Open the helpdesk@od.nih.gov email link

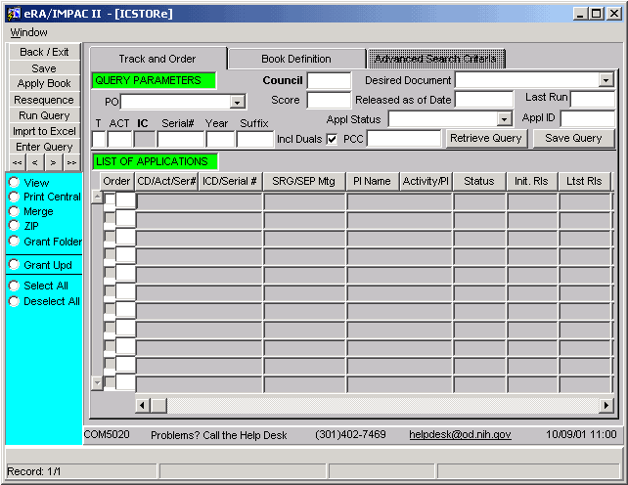(460, 434)
